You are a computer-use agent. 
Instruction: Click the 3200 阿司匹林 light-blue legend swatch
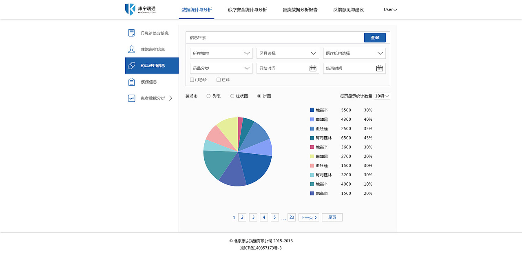tap(312, 175)
